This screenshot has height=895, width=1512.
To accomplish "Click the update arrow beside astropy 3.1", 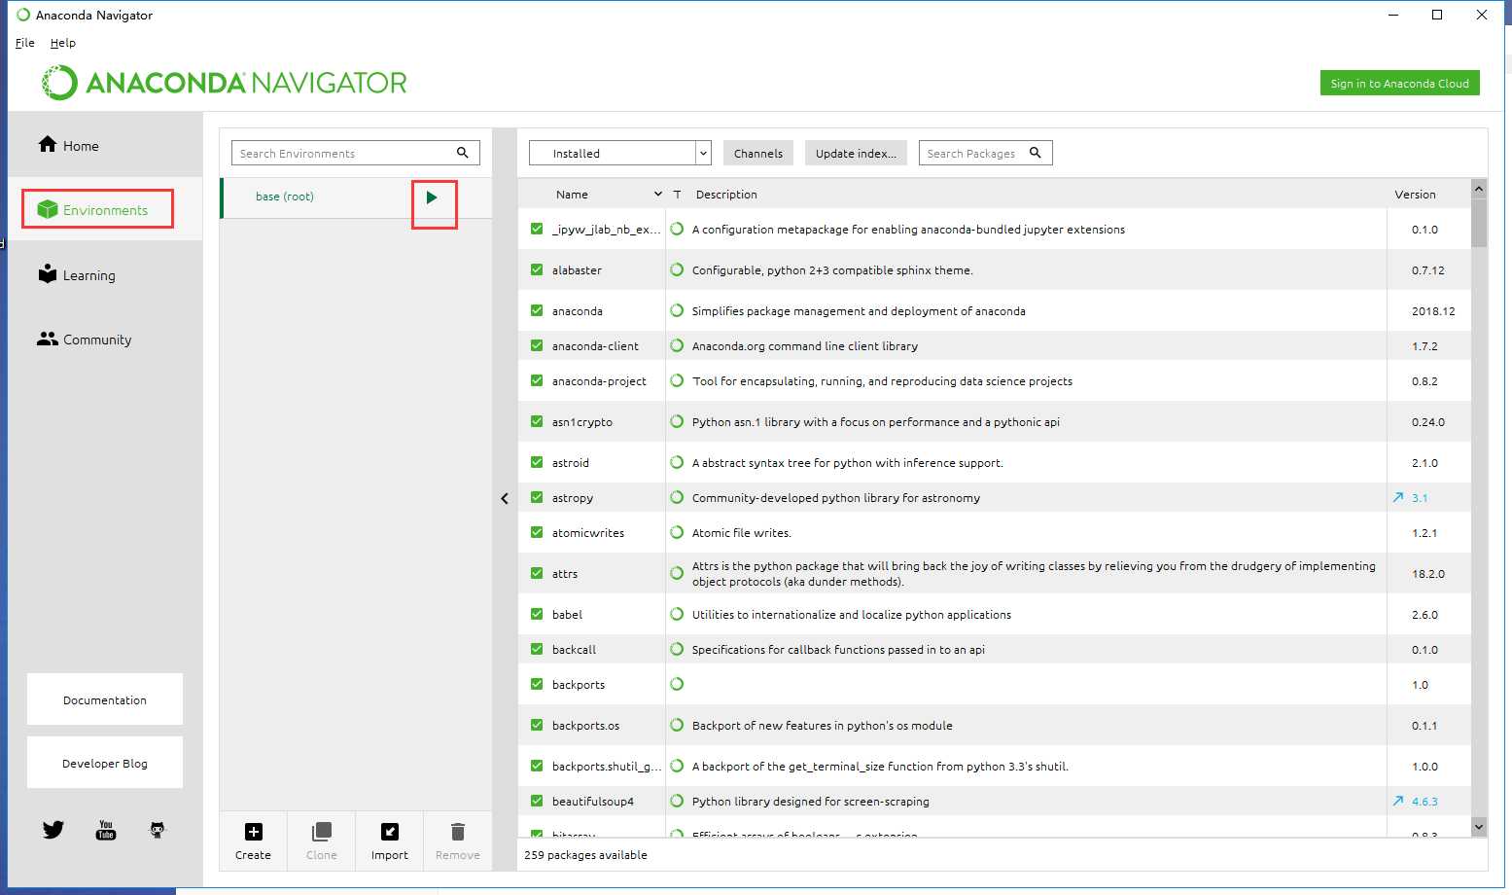I will click(1398, 497).
